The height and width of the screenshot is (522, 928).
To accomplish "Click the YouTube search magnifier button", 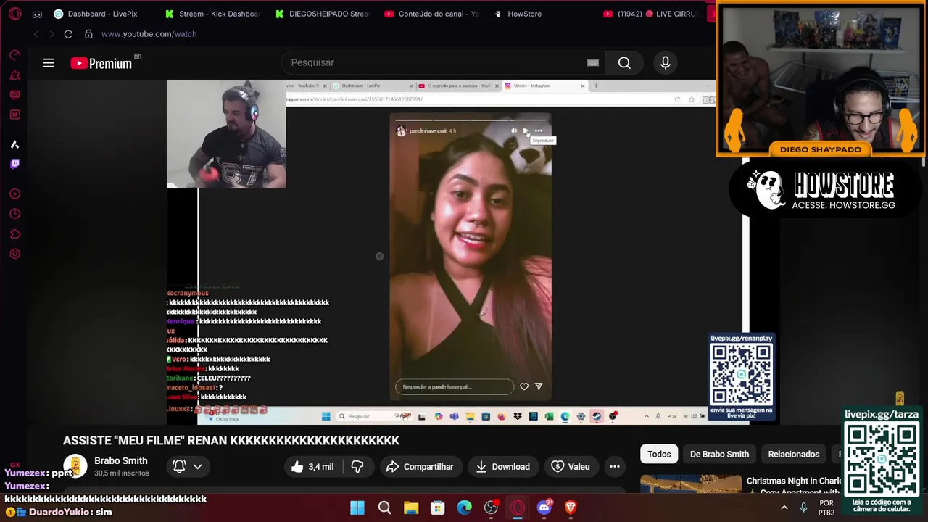I will click(624, 63).
